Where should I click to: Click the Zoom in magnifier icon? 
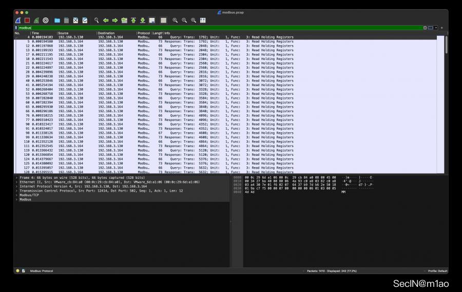click(175, 20)
